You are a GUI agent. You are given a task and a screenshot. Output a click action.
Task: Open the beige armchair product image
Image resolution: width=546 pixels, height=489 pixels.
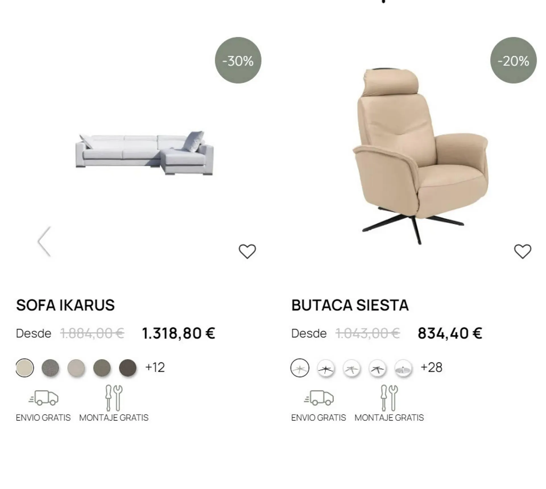[420, 156]
